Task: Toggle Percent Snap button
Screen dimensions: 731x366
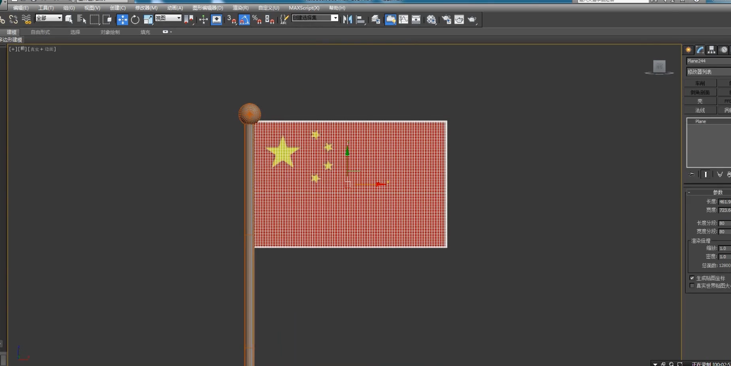Action: (x=257, y=19)
